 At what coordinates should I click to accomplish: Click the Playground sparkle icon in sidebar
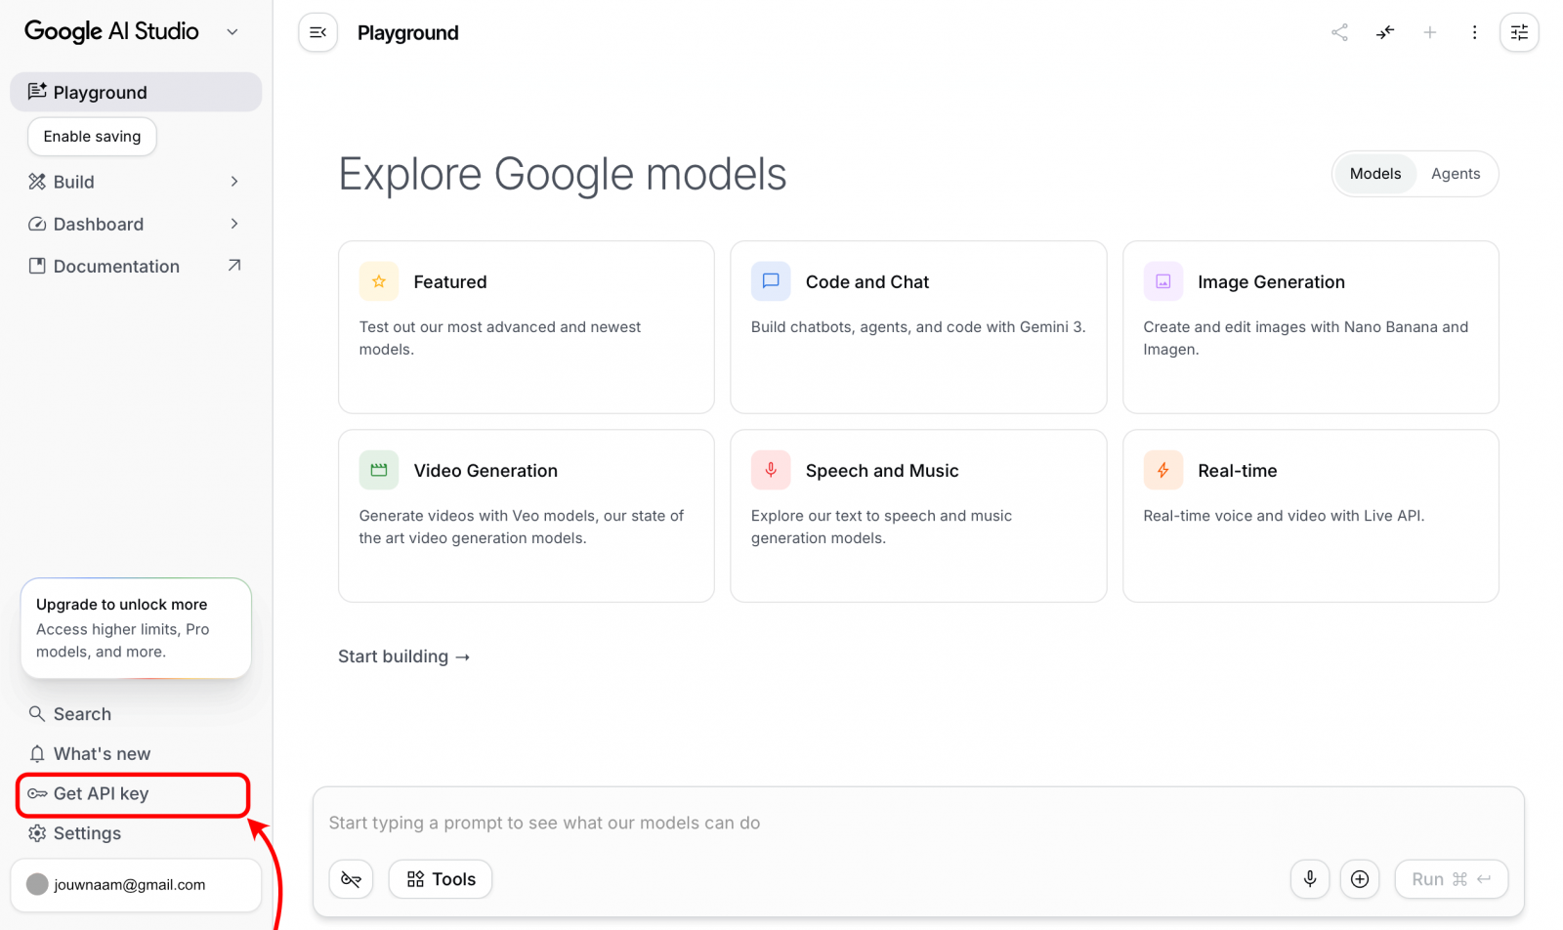point(37,92)
